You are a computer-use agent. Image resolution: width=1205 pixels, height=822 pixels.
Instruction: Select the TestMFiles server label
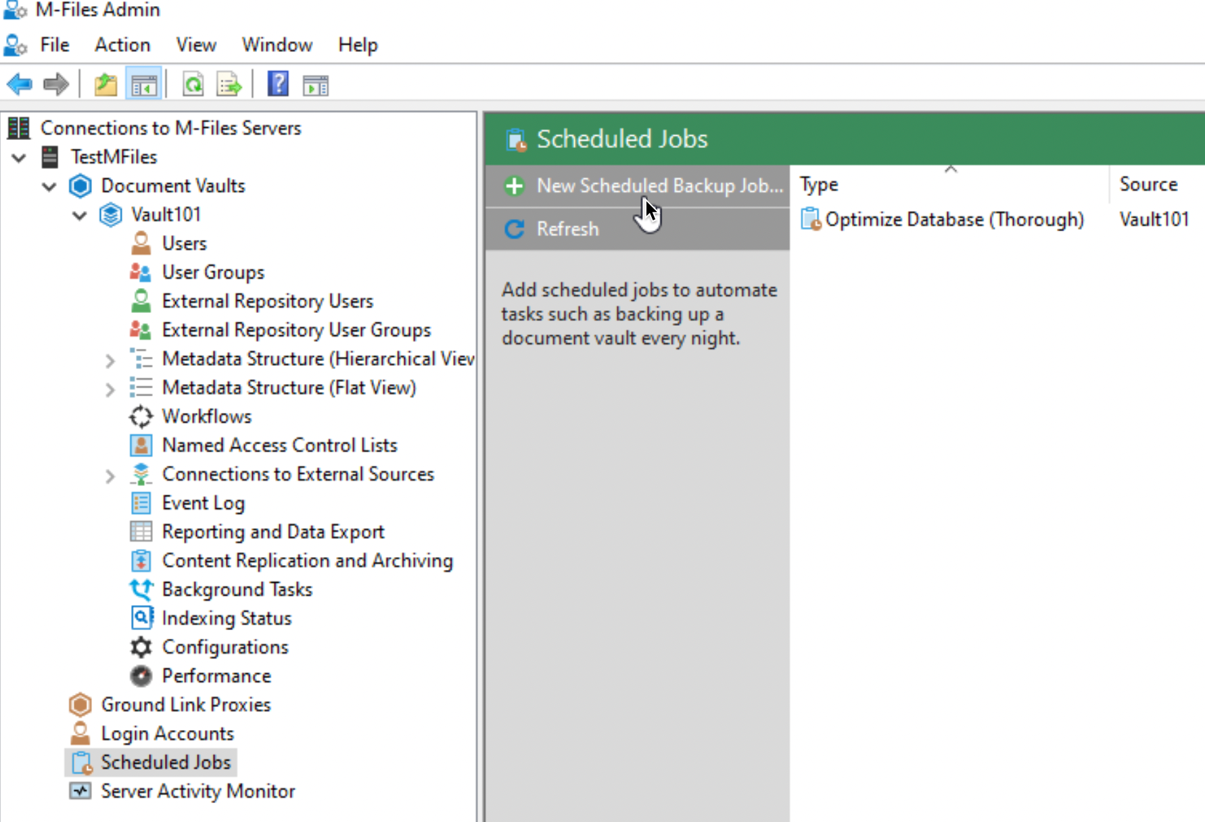114,157
